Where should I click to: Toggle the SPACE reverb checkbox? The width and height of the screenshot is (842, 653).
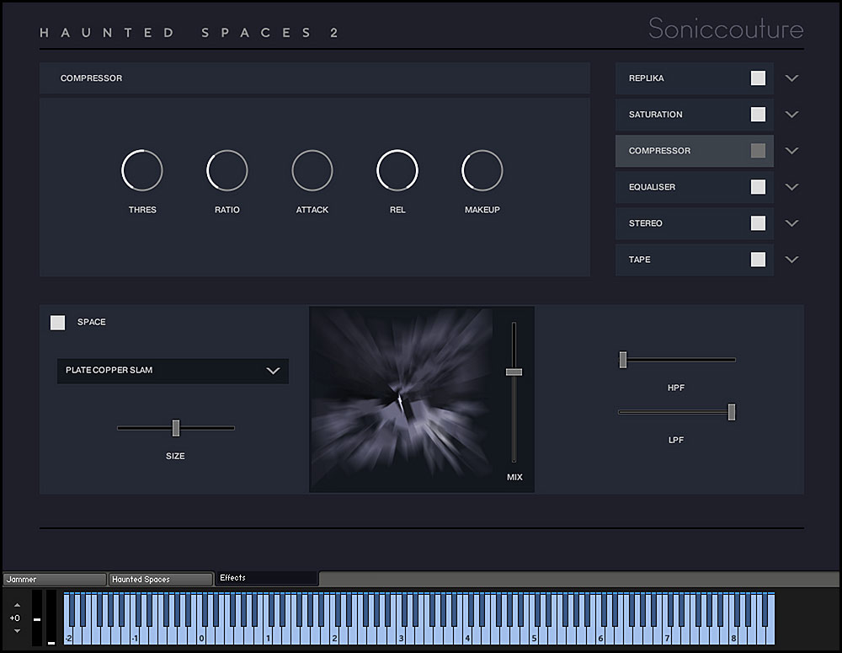click(57, 323)
